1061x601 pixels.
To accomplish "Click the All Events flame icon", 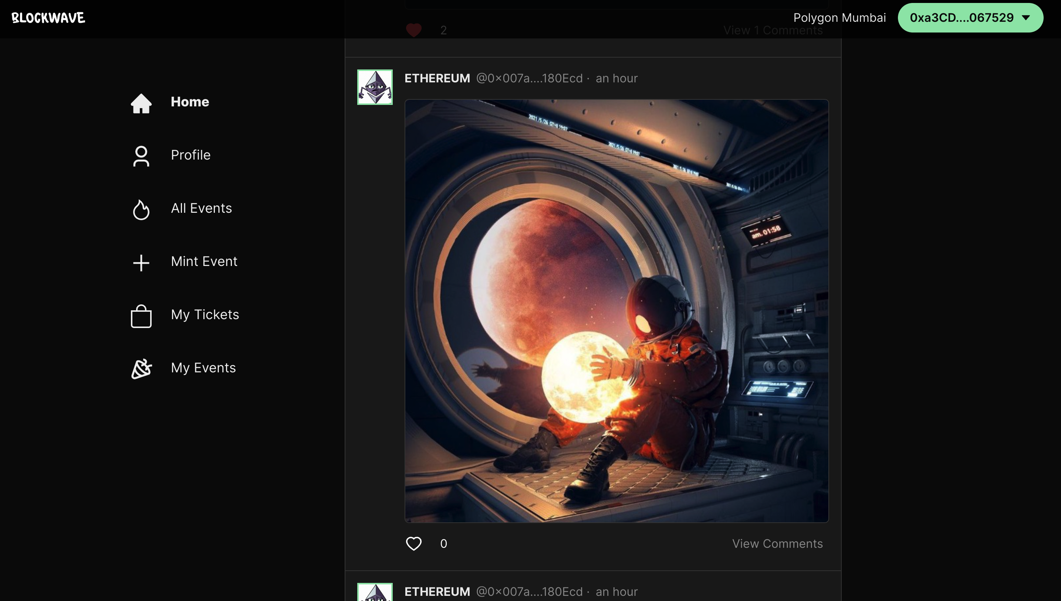I will click(x=141, y=210).
